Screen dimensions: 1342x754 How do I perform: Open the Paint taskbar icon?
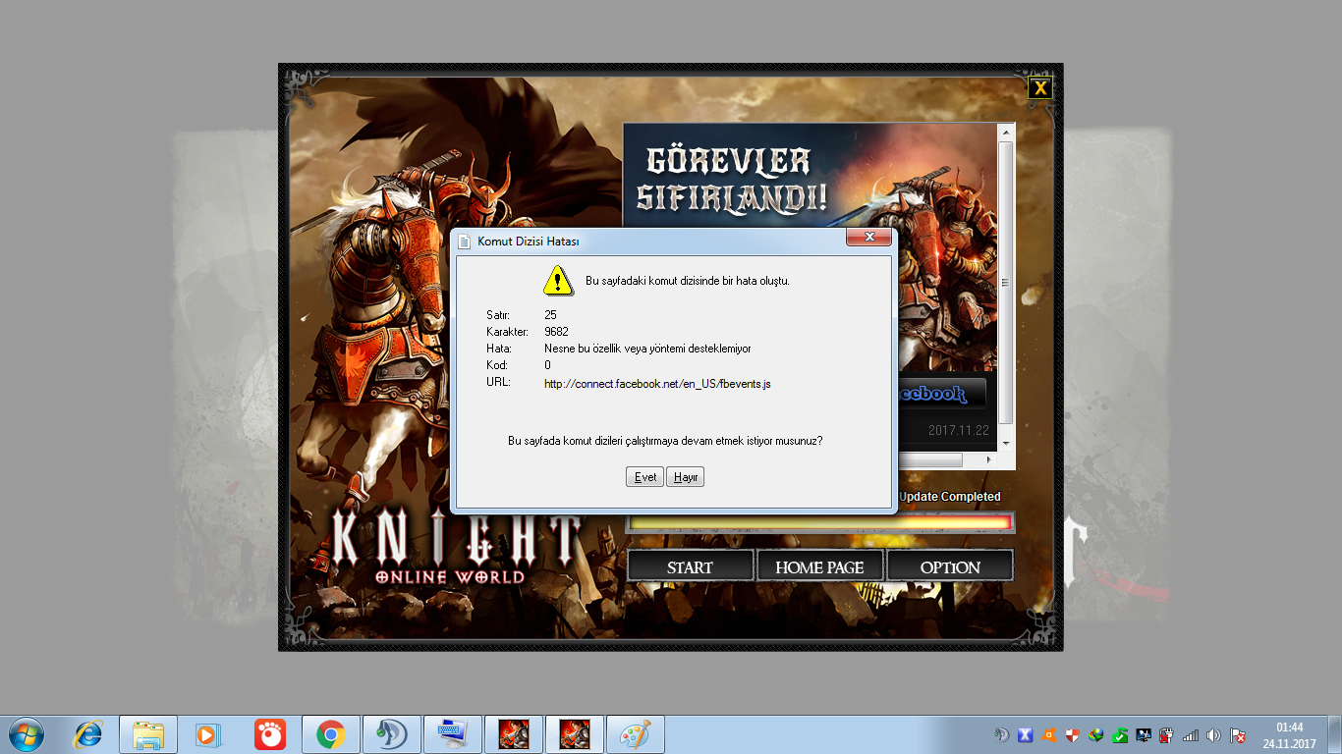(x=636, y=733)
